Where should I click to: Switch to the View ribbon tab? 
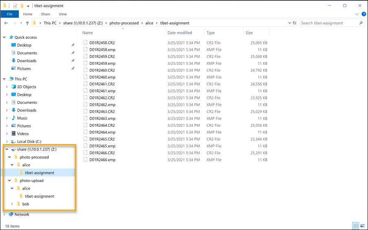pyautogui.click(x=63, y=14)
